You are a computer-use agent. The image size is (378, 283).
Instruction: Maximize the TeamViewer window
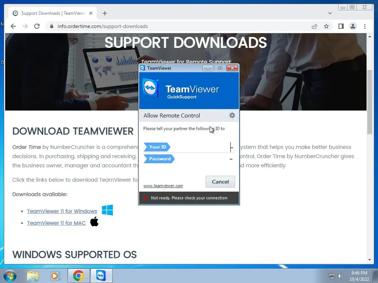[x=220, y=68]
